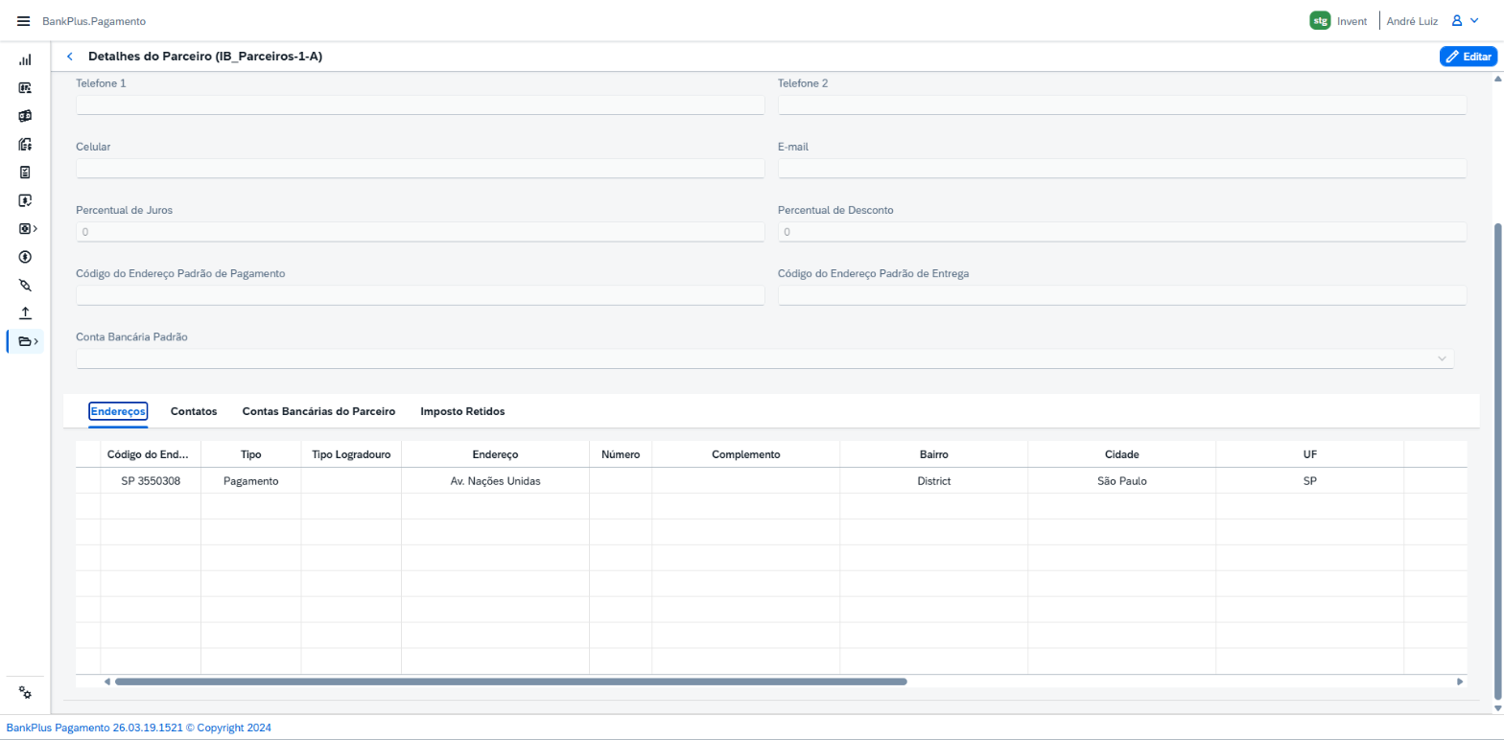Expand the safe sidebar submenu
Screen dimensions: 1504x740
tap(27, 229)
